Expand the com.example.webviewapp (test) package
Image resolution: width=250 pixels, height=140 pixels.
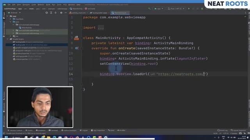pos(14,33)
